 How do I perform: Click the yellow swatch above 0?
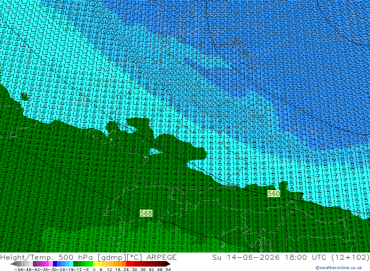95,264
